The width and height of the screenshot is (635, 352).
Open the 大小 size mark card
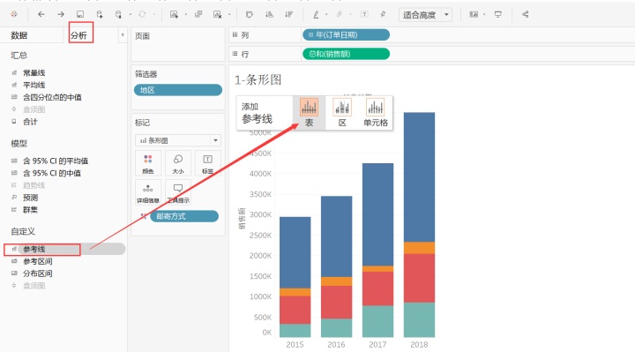coord(178,163)
